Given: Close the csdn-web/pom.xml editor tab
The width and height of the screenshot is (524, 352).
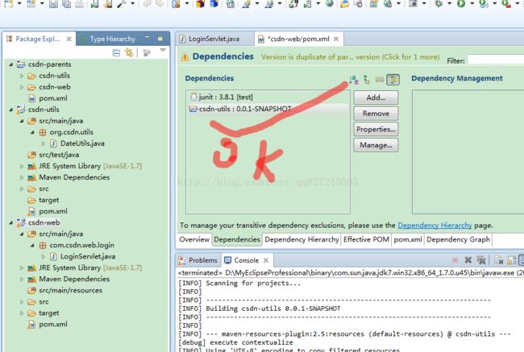Looking at the screenshot, I should point(336,39).
